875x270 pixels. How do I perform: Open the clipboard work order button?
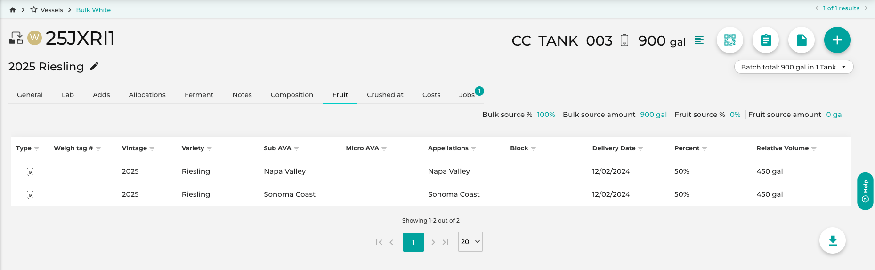pos(766,40)
